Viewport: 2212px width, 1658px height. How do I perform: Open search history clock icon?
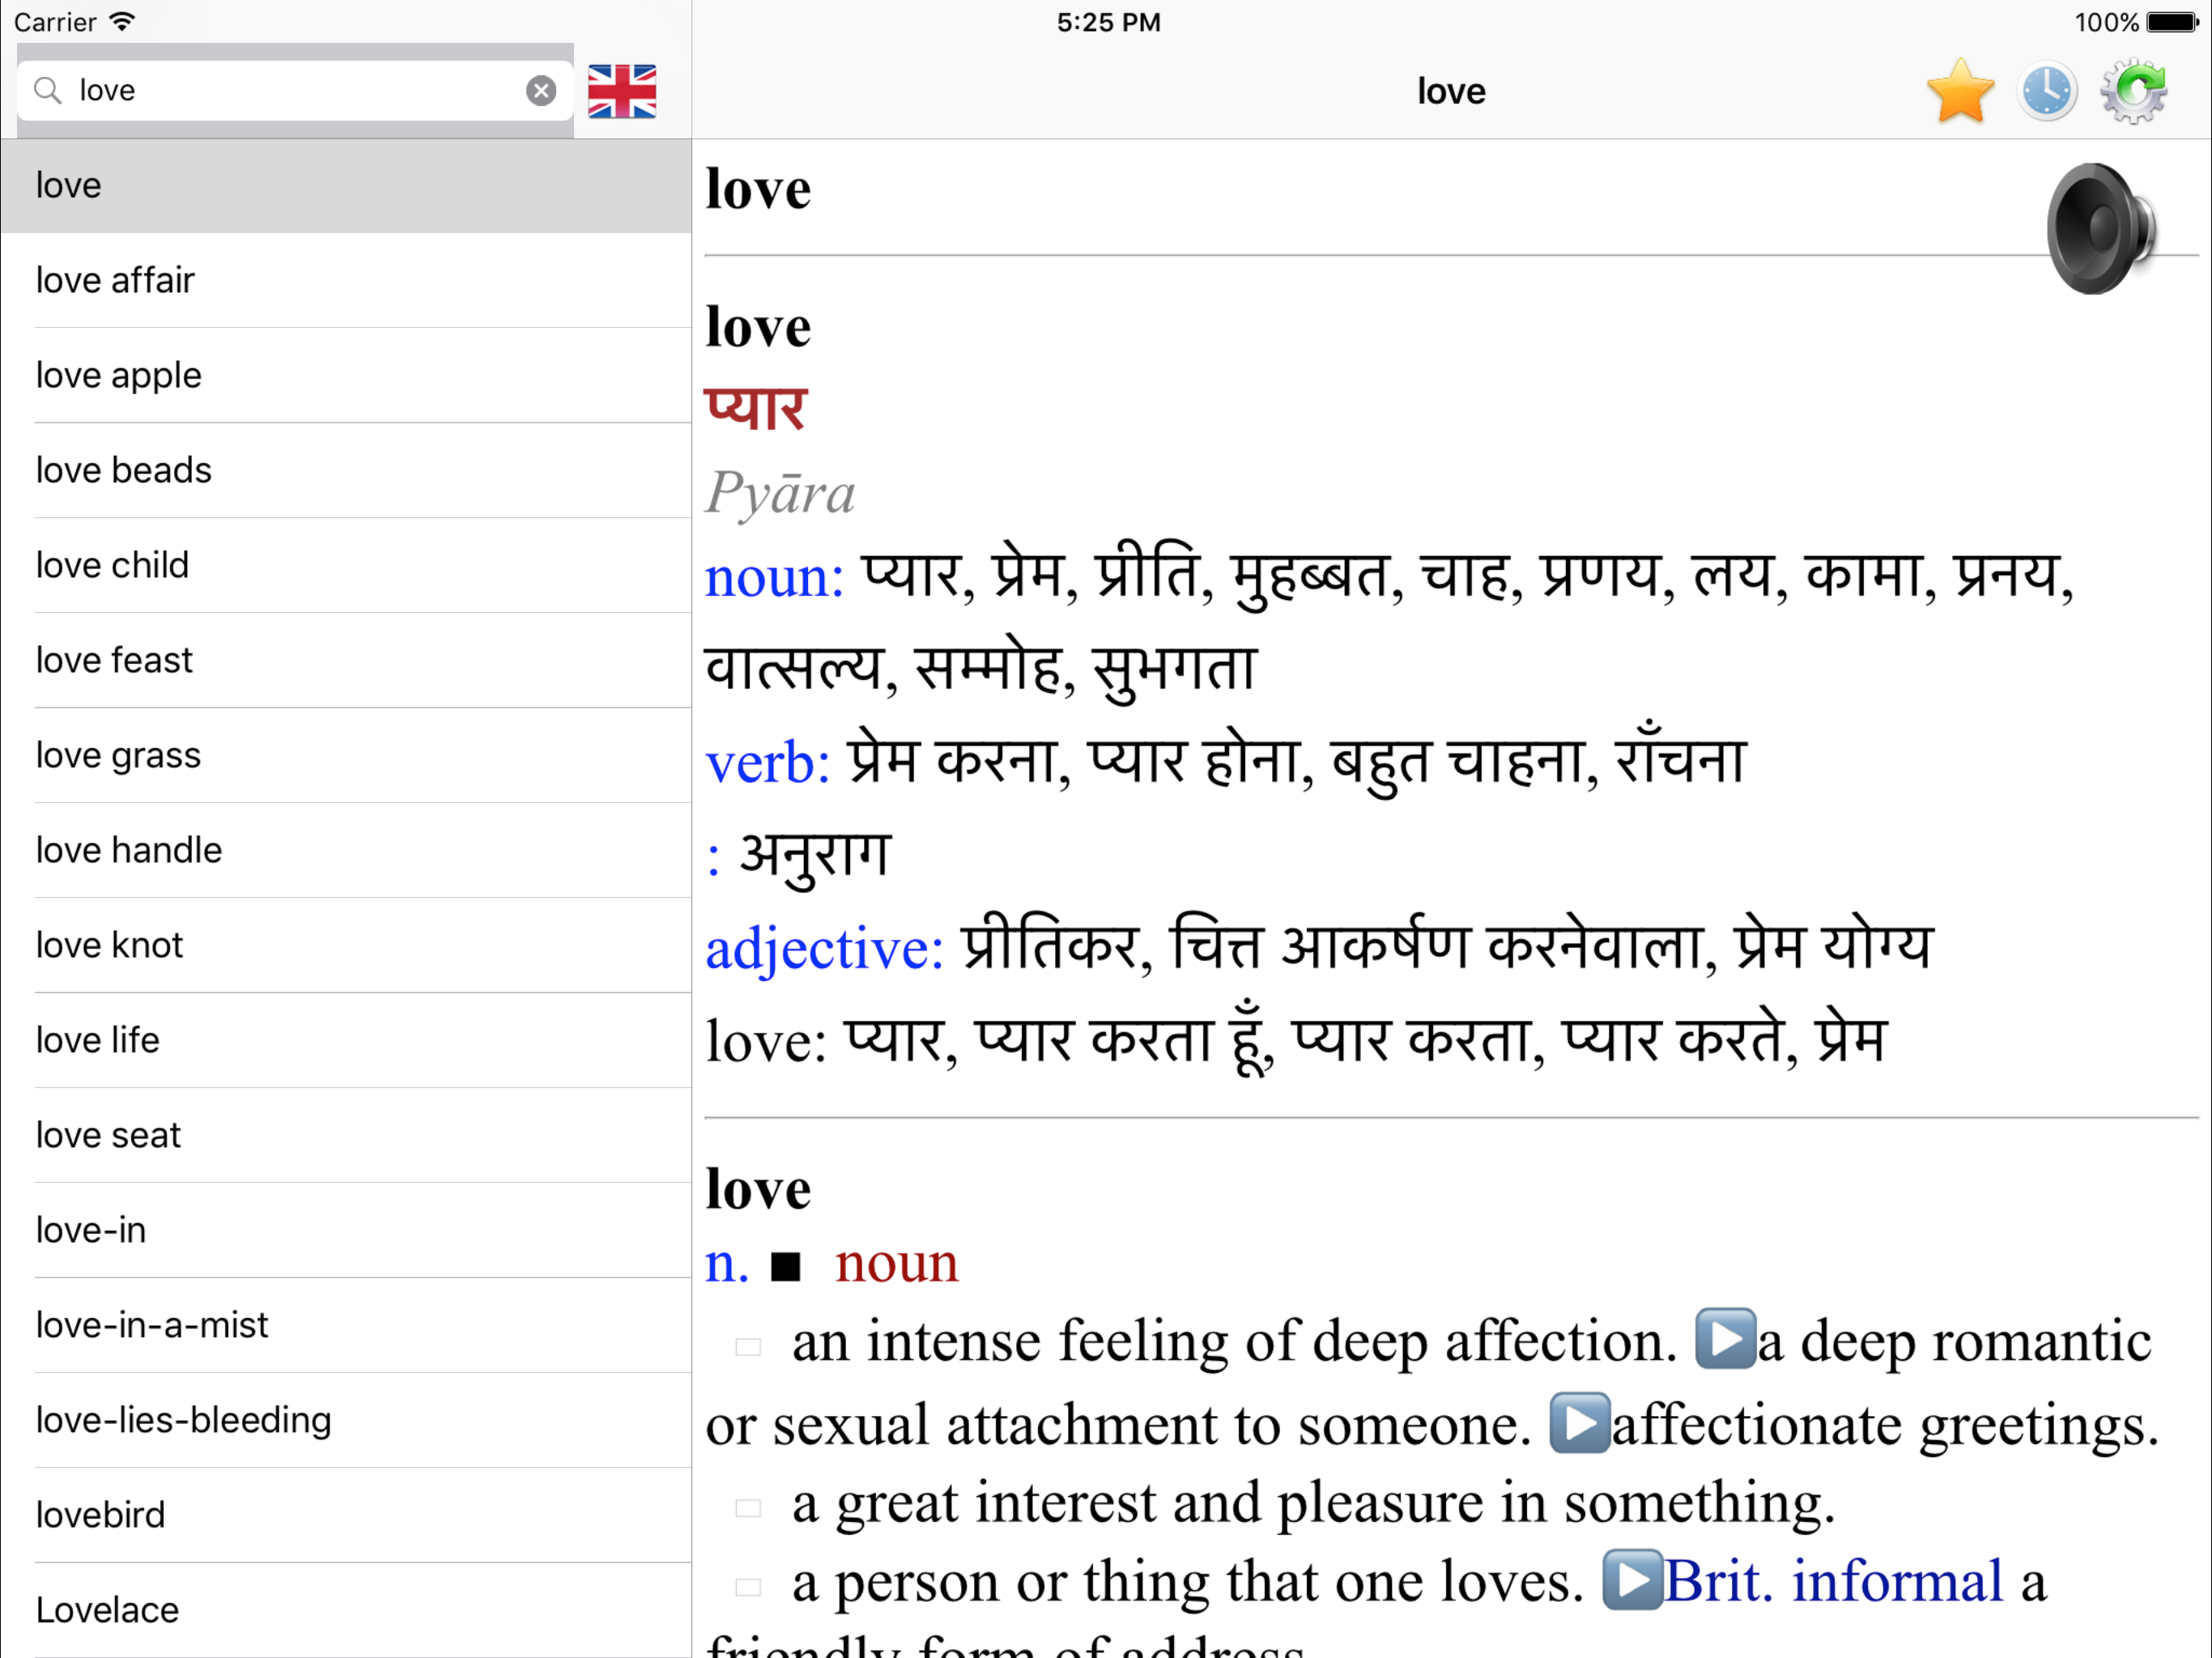(2047, 92)
